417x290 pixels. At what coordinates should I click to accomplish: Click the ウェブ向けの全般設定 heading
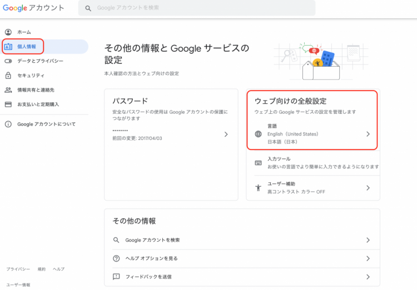coord(290,101)
